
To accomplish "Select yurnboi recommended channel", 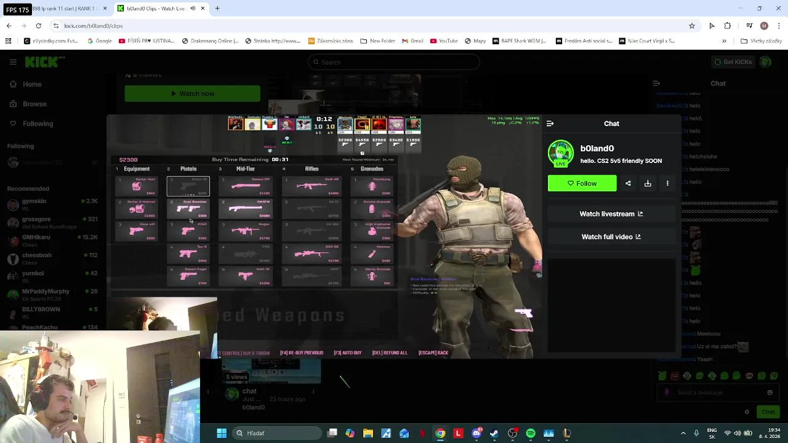I will click(52, 276).
